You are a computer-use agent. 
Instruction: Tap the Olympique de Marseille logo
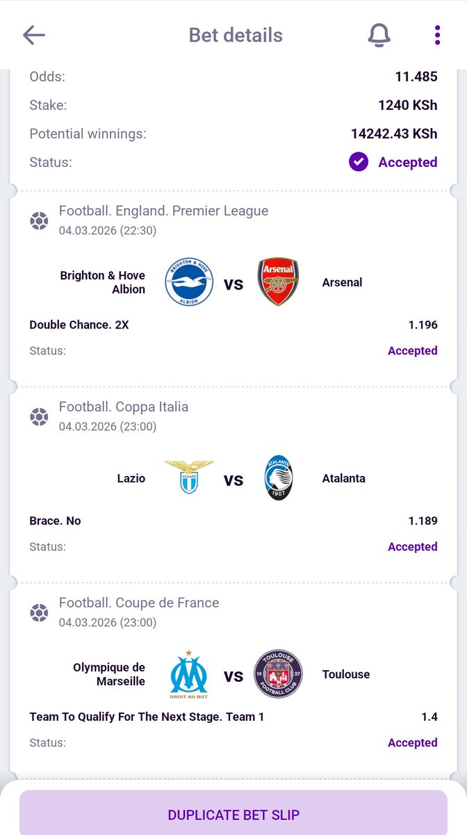[x=189, y=674]
